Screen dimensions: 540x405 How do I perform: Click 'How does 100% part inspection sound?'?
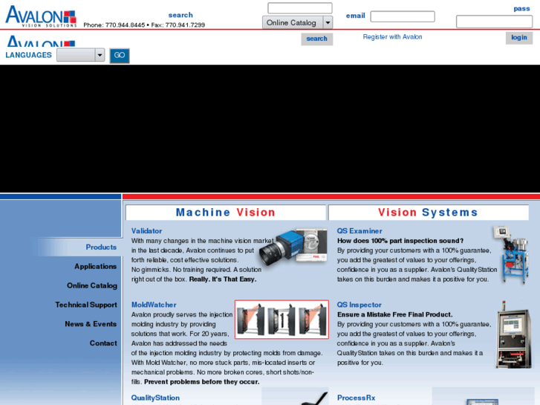(400, 241)
